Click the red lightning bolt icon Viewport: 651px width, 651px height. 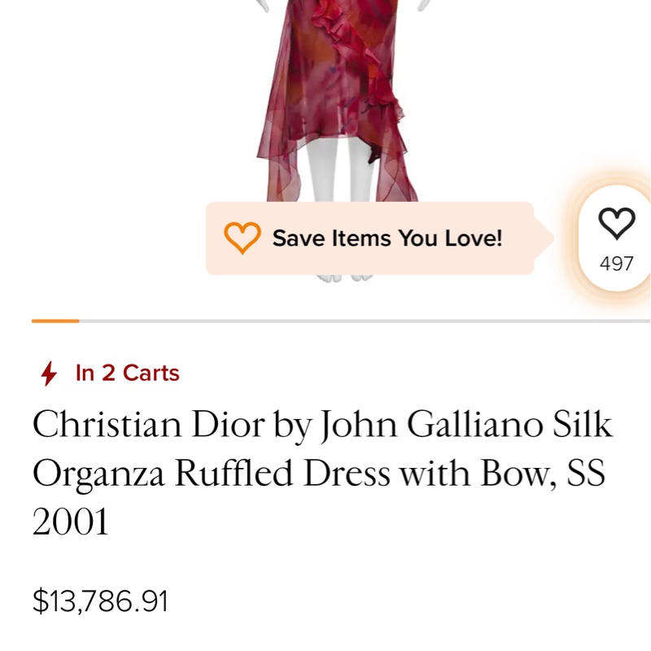click(x=49, y=374)
